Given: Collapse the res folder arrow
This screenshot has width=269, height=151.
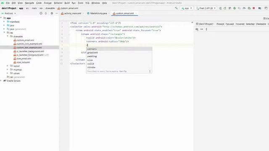Looking at the screenshot, I should point(4,33).
